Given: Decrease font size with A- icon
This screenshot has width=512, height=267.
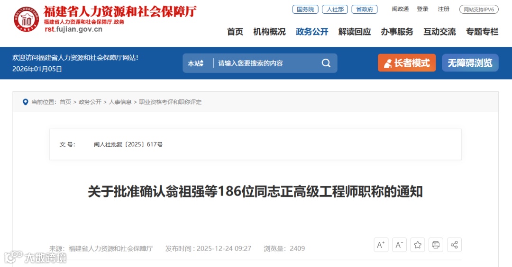Looking at the screenshot, I should (399, 245).
